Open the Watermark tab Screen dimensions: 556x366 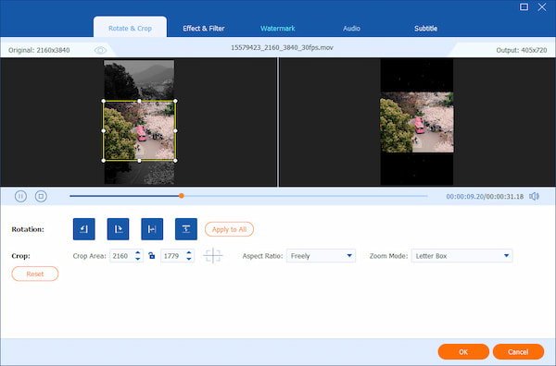278,29
